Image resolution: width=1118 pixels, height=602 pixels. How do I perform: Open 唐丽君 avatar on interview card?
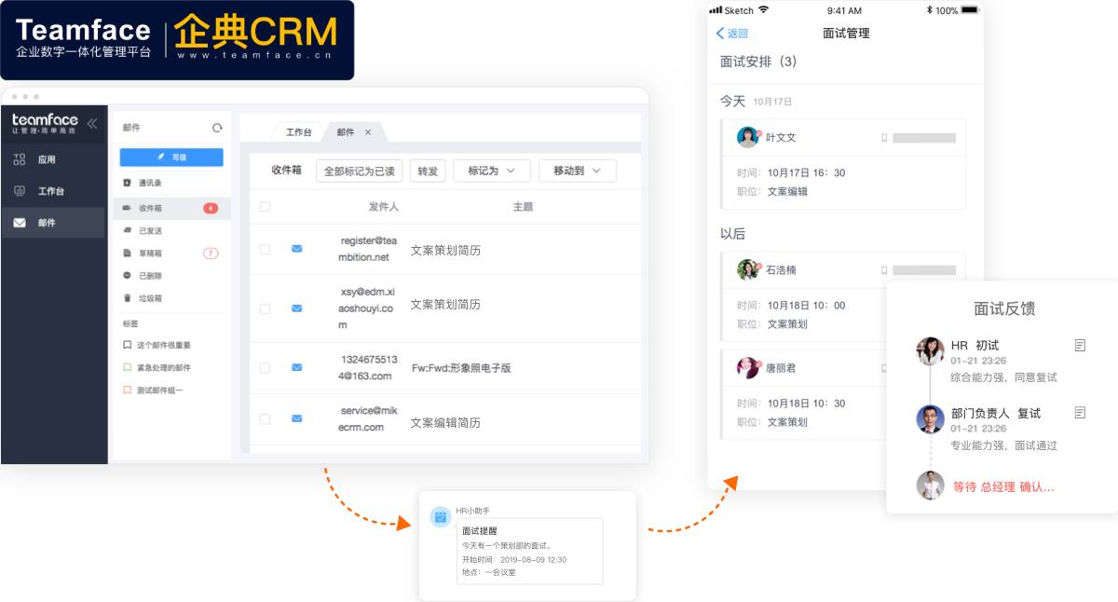(x=747, y=367)
